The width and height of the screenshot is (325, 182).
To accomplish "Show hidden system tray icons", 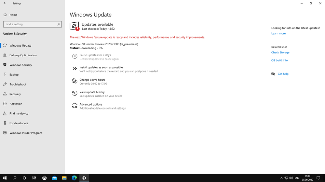I will point(281,178).
